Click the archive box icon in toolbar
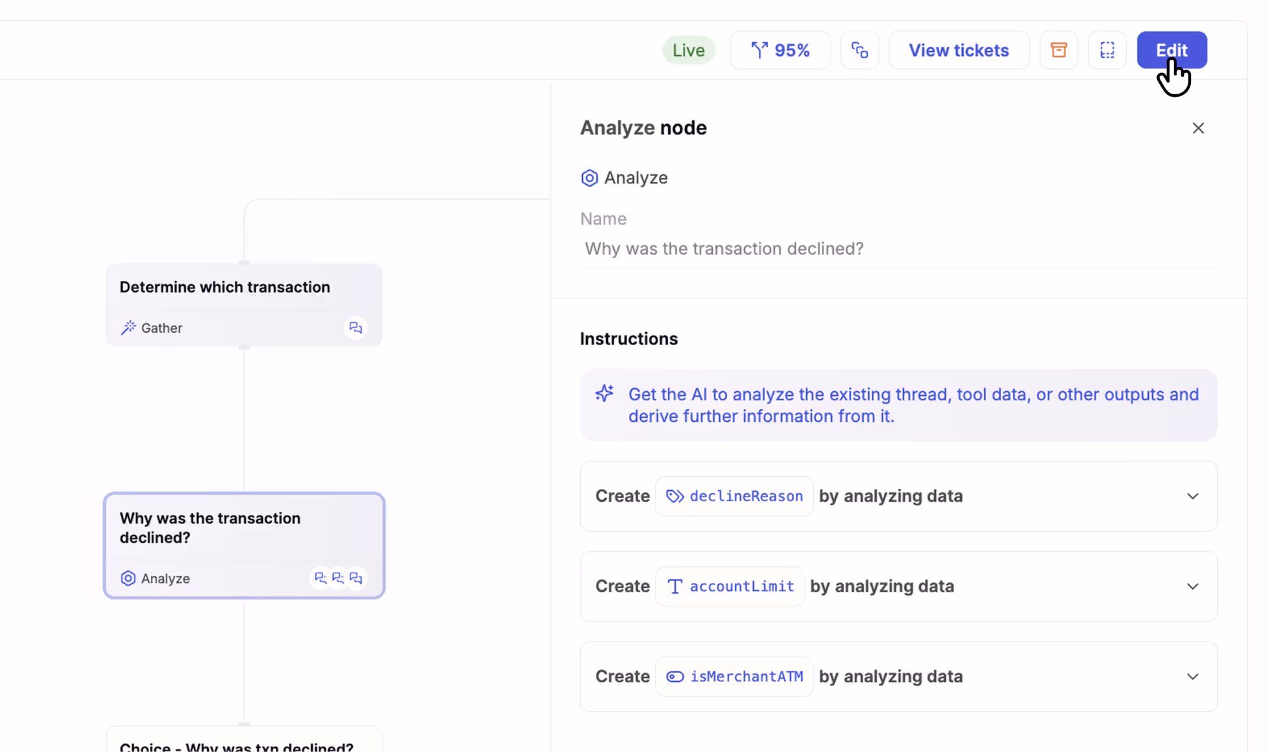1271x752 pixels. pyautogui.click(x=1058, y=50)
